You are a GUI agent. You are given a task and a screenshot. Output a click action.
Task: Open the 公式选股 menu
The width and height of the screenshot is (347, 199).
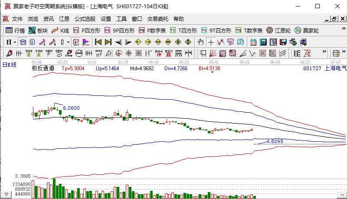(85, 19)
